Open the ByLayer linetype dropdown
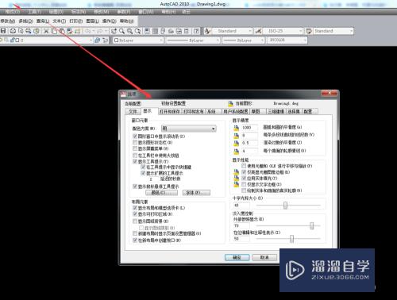Screen dimensions: 397x300 click(x=193, y=40)
